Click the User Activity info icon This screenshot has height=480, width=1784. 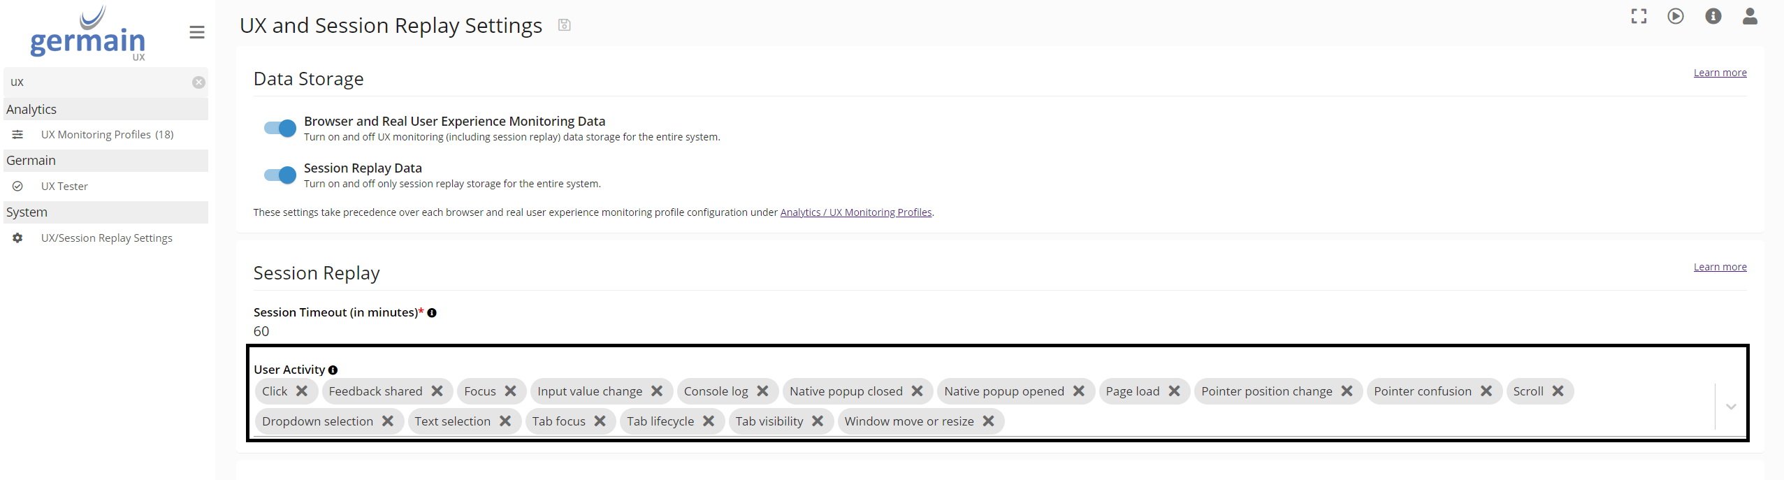333,370
